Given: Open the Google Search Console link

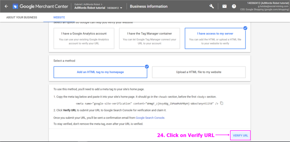Looking at the screenshot, I should click(150, 118).
